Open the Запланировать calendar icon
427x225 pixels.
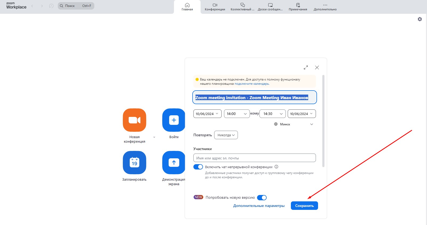coord(134,163)
